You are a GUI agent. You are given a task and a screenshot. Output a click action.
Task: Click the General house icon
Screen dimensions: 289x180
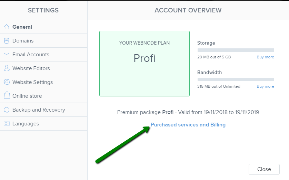(x=7, y=27)
